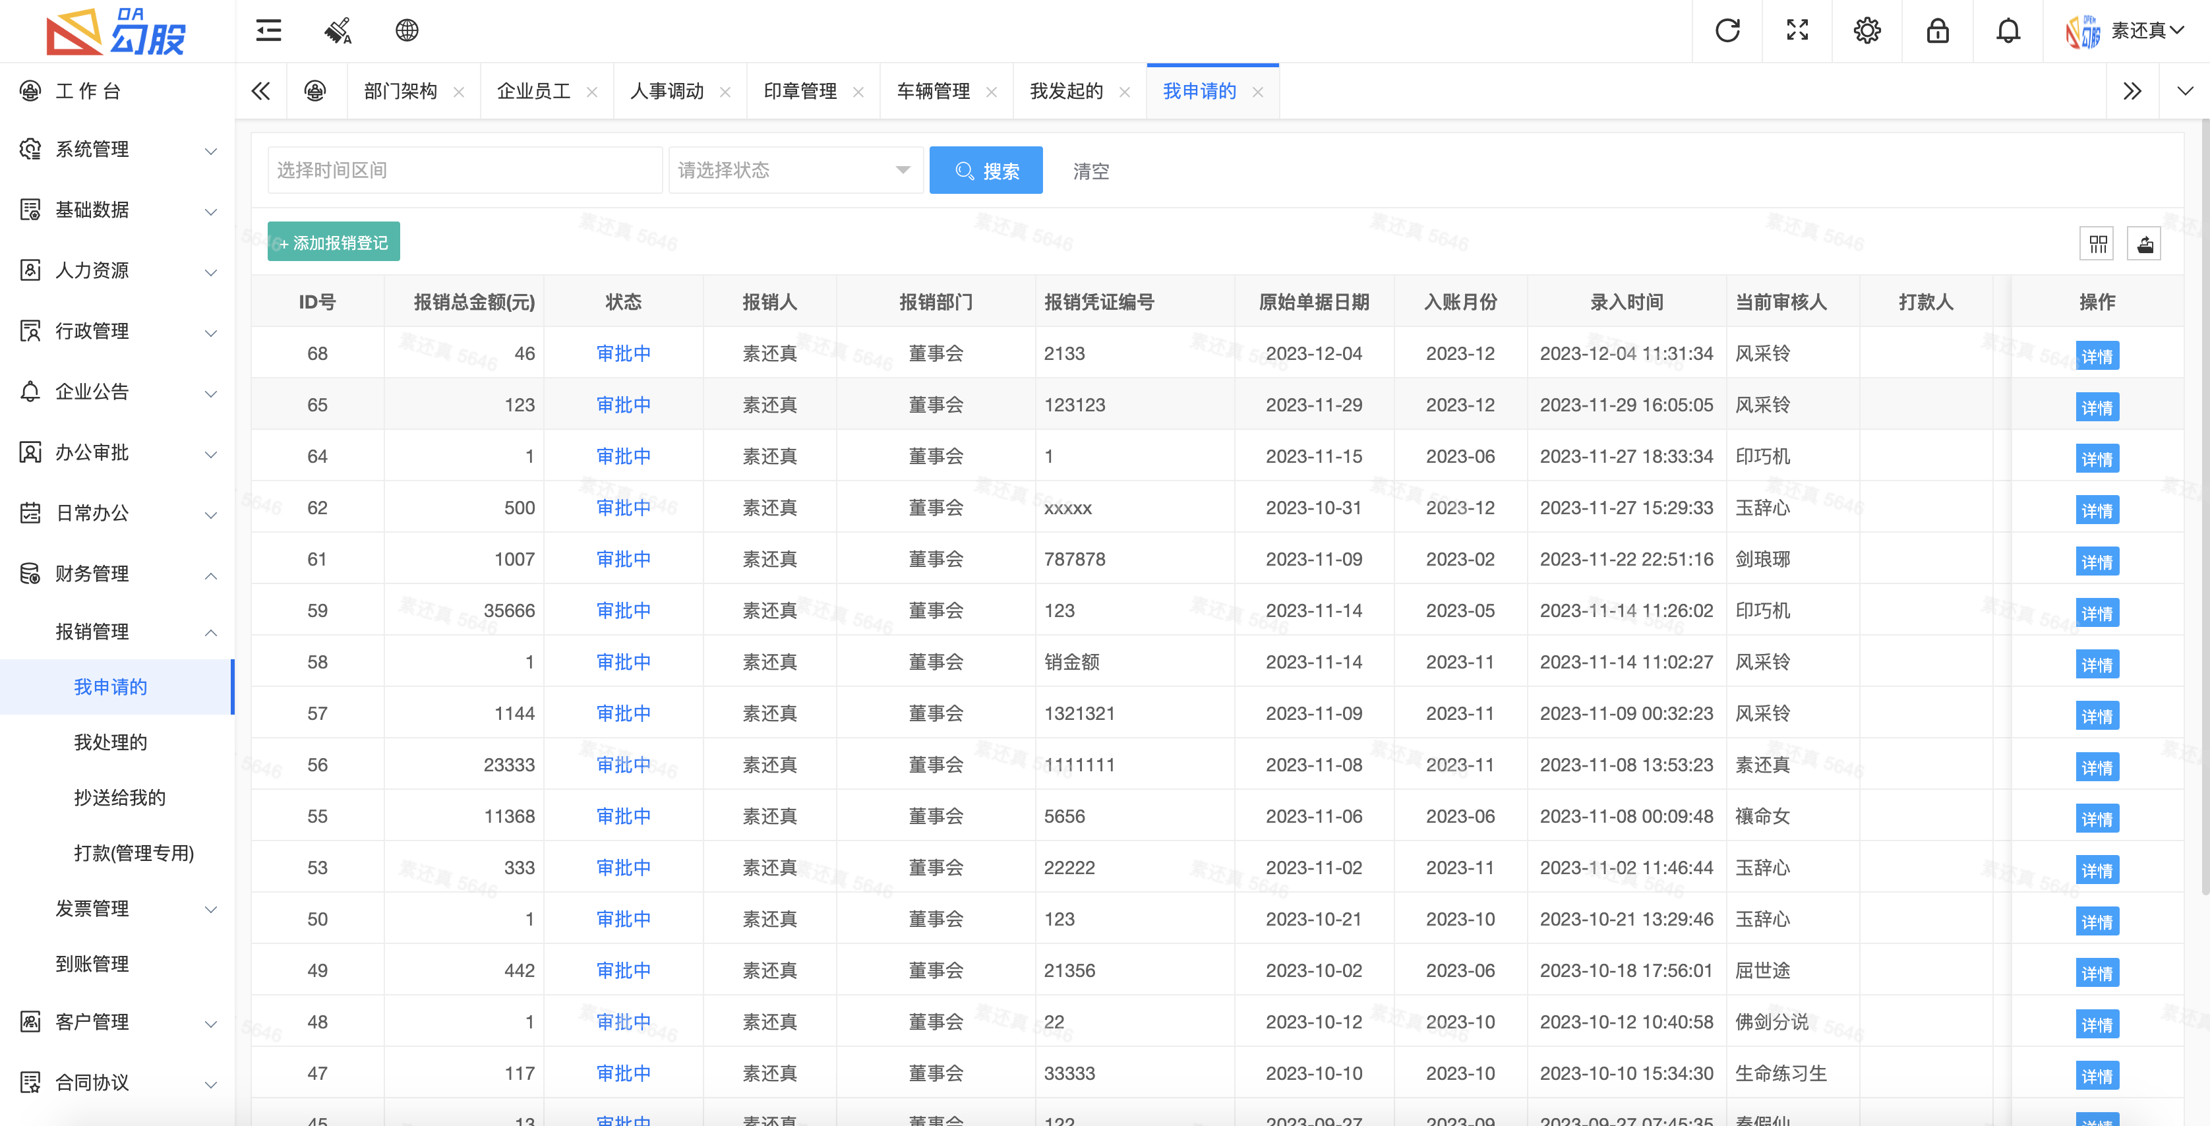Screen dimensions: 2210x1126
Task: Focus the 选择时间区间 date field
Action: pyautogui.click(x=464, y=170)
